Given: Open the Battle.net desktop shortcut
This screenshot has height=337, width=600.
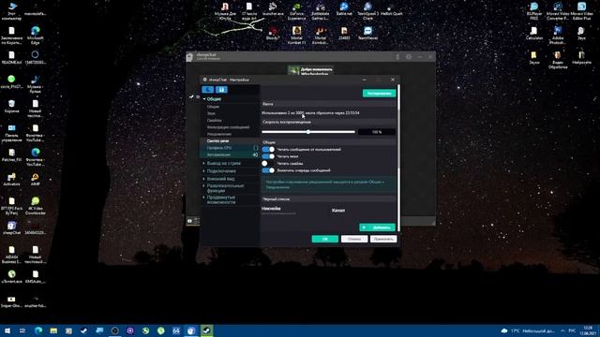Looking at the screenshot, I should 344,8.
